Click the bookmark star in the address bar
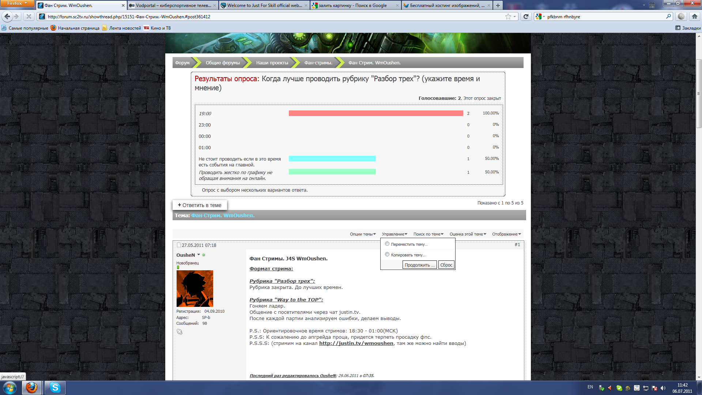This screenshot has width=702, height=395. (x=508, y=16)
